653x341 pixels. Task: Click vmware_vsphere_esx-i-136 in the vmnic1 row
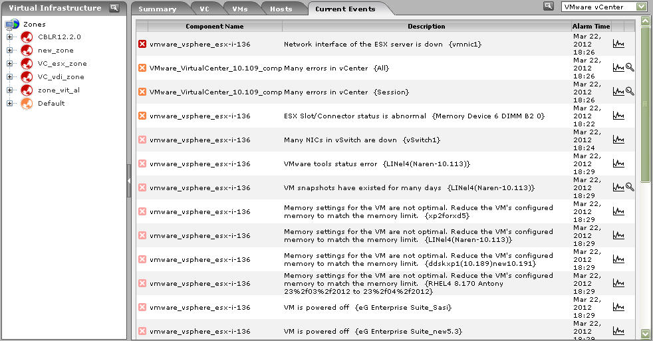point(200,44)
